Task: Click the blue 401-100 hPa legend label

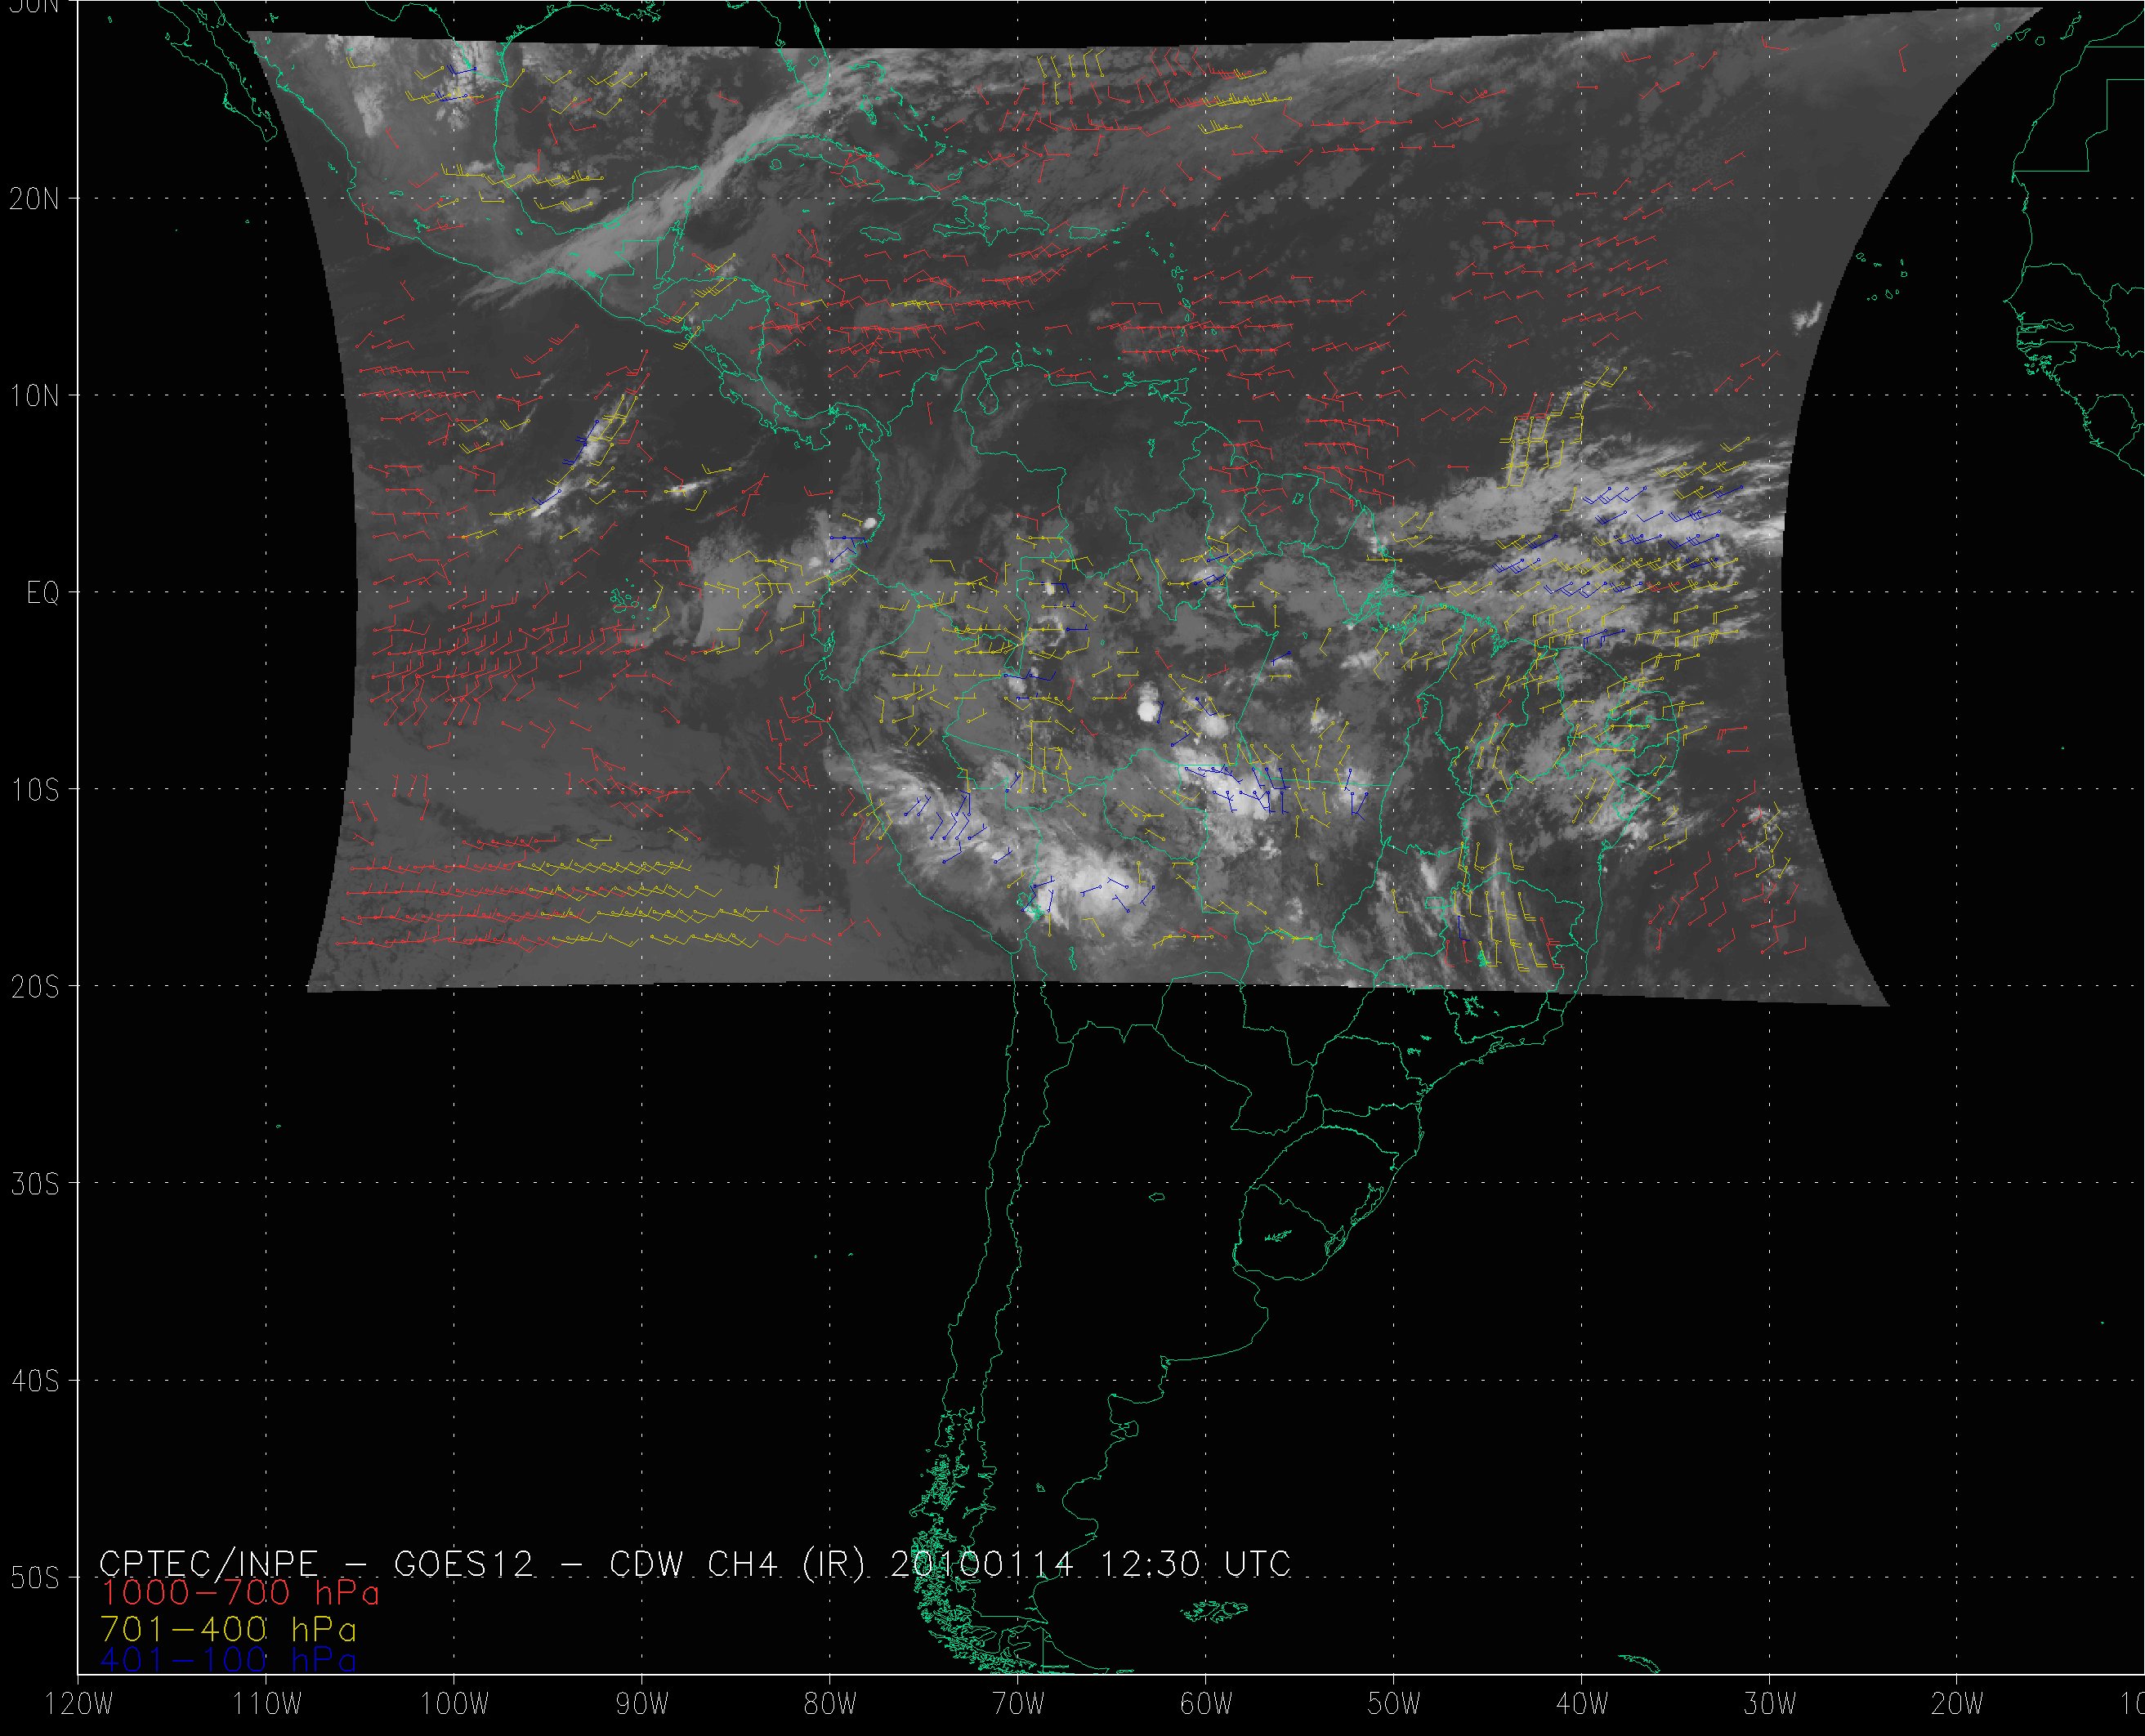Action: pos(229,1661)
